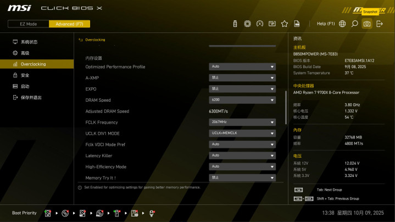The image size is (395, 222).
Task: Click the Shift + Tab: Previous Group hint
Action: (337, 198)
